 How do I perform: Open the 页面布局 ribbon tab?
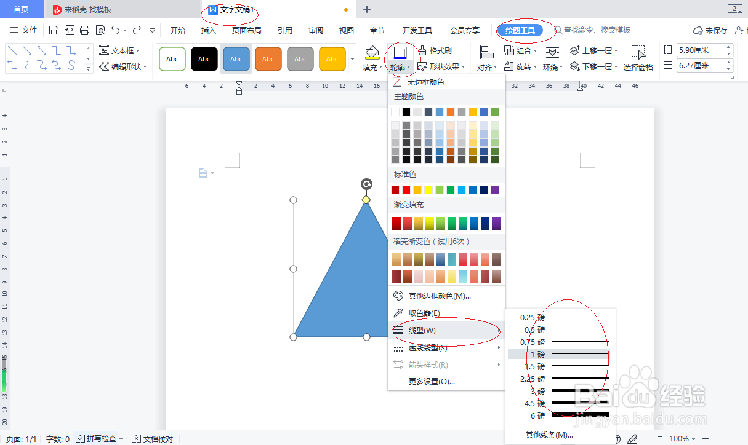tap(246, 30)
